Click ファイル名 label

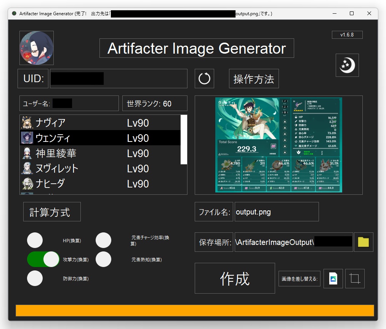(214, 212)
